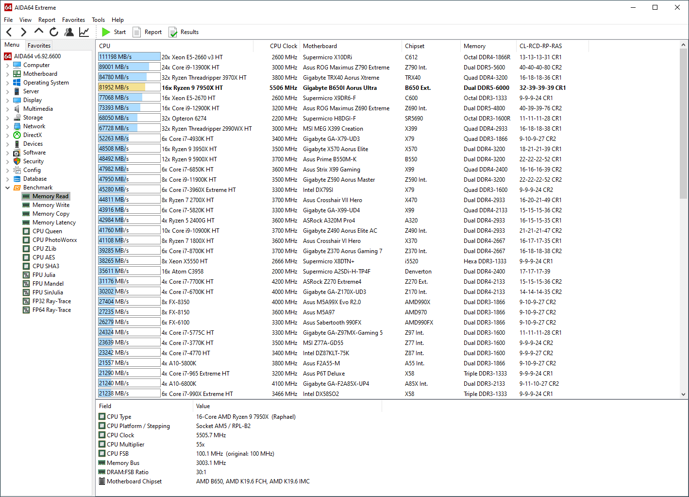The image size is (689, 497).
Task: Open the Results toolbar button
Action: (x=184, y=32)
